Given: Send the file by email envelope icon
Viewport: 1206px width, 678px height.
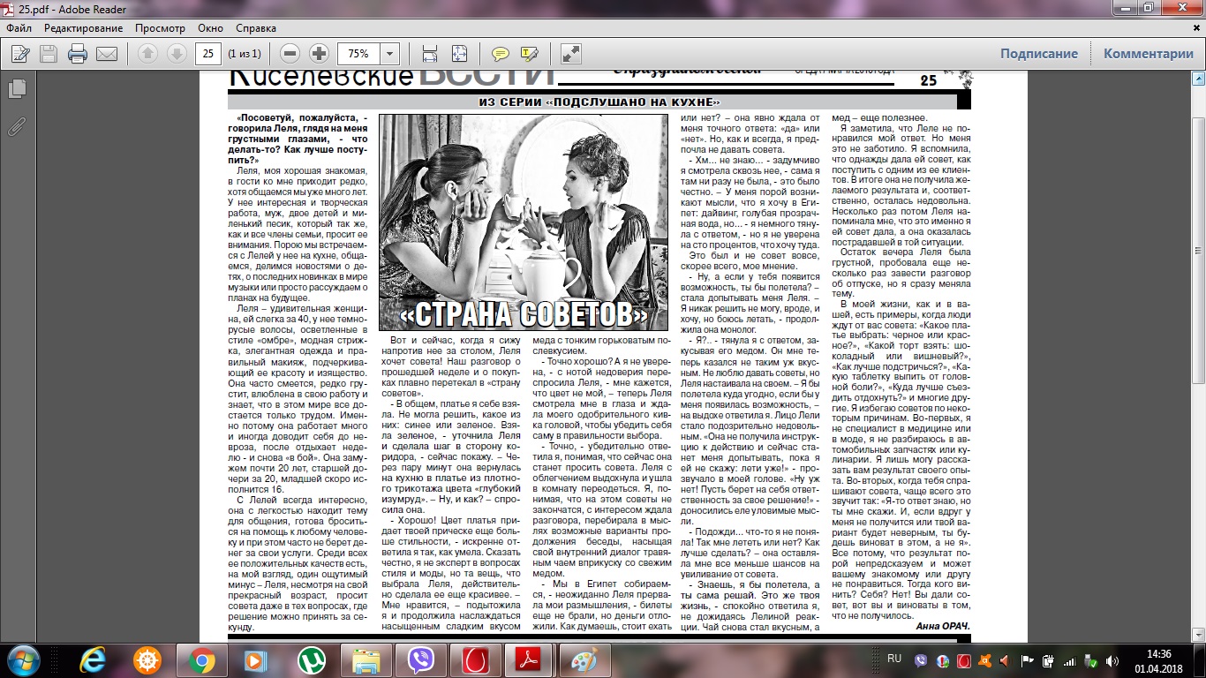Looking at the screenshot, I should (x=107, y=54).
